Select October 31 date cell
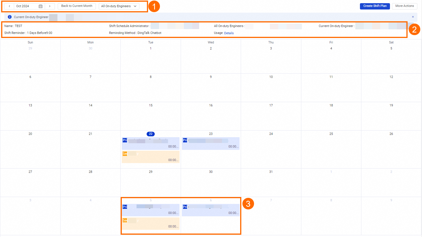Image resolution: width=422 pixels, height=237 pixels. click(271, 183)
